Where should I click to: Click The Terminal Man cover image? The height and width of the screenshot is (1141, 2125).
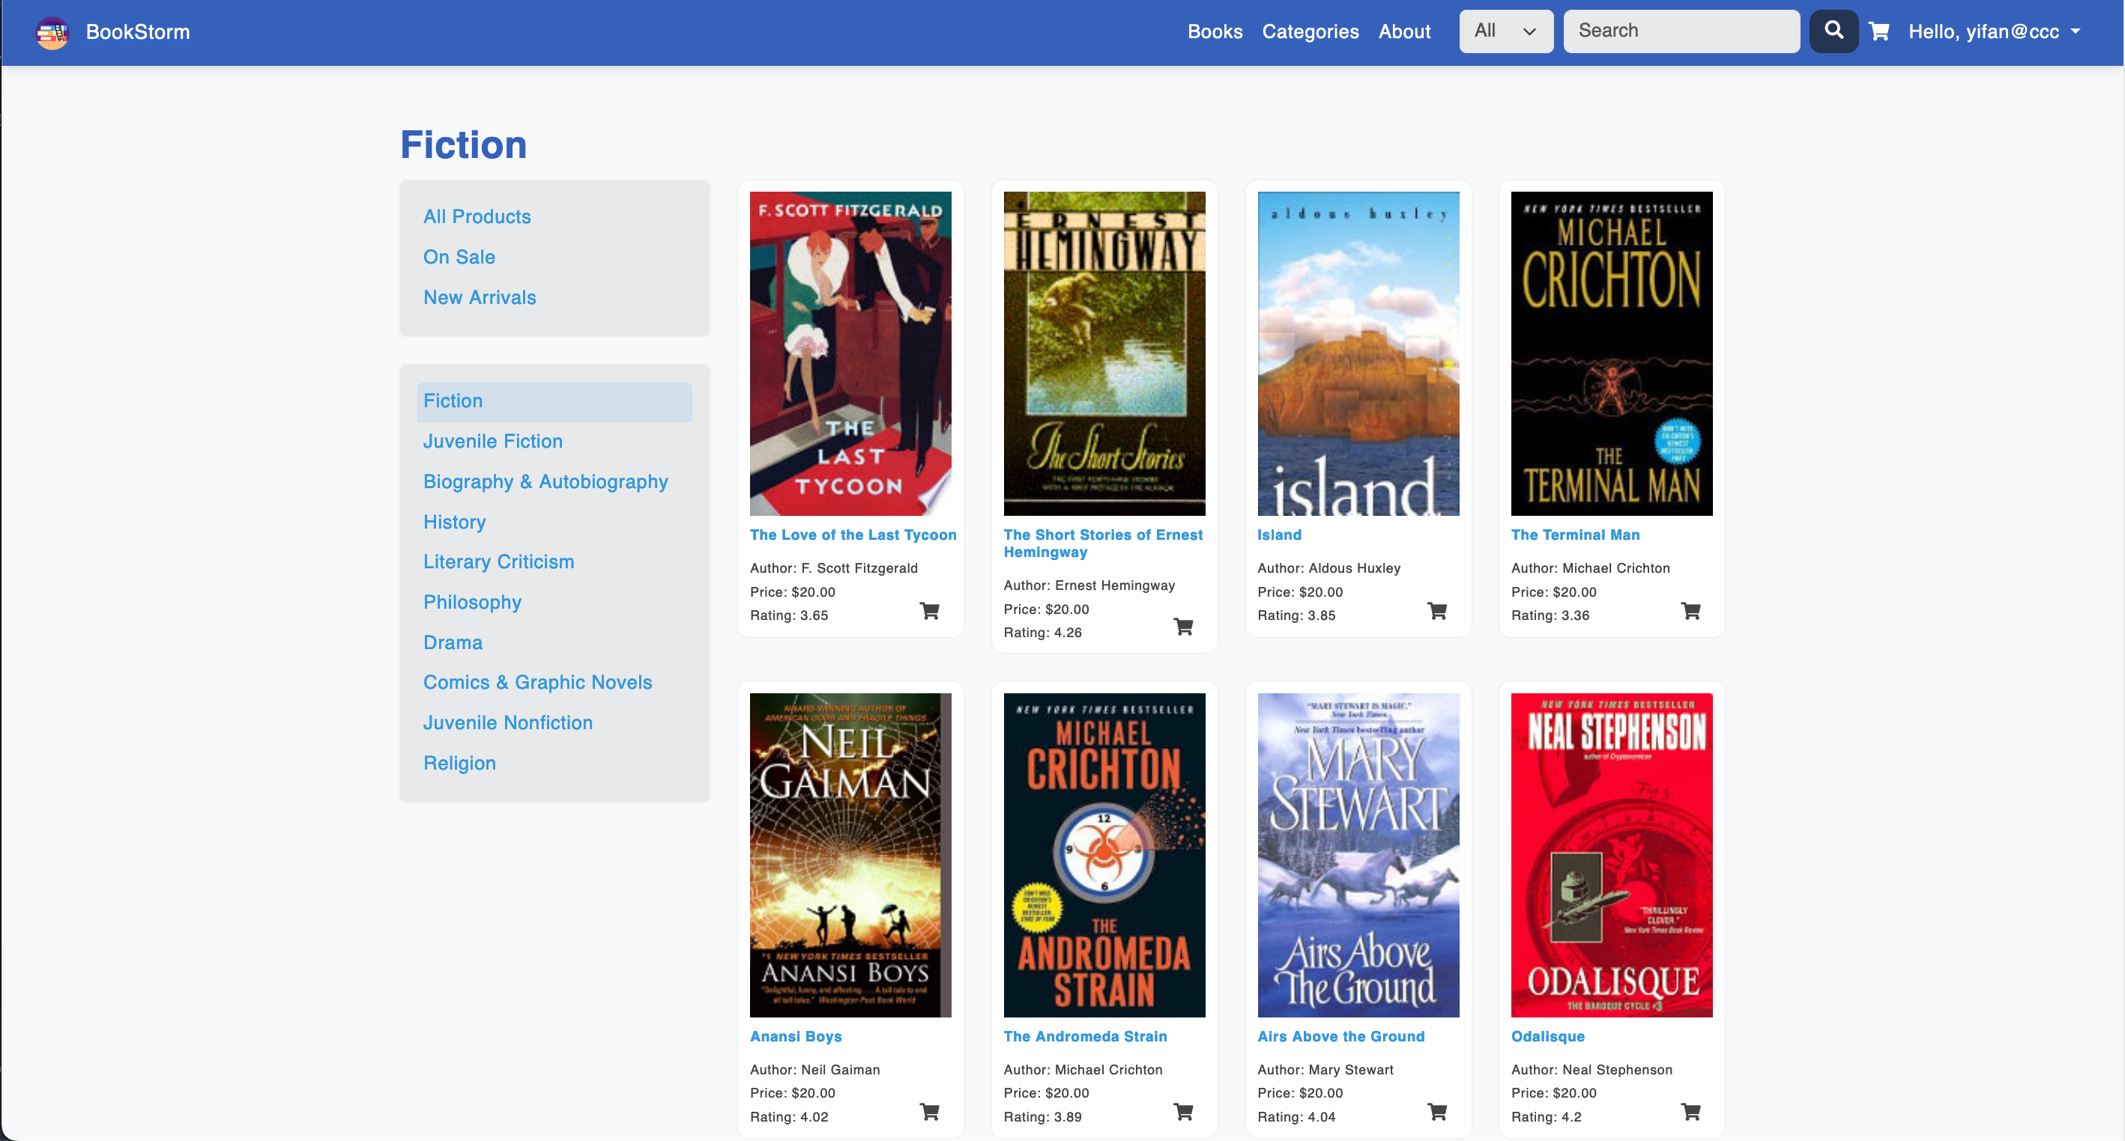pyautogui.click(x=1611, y=353)
